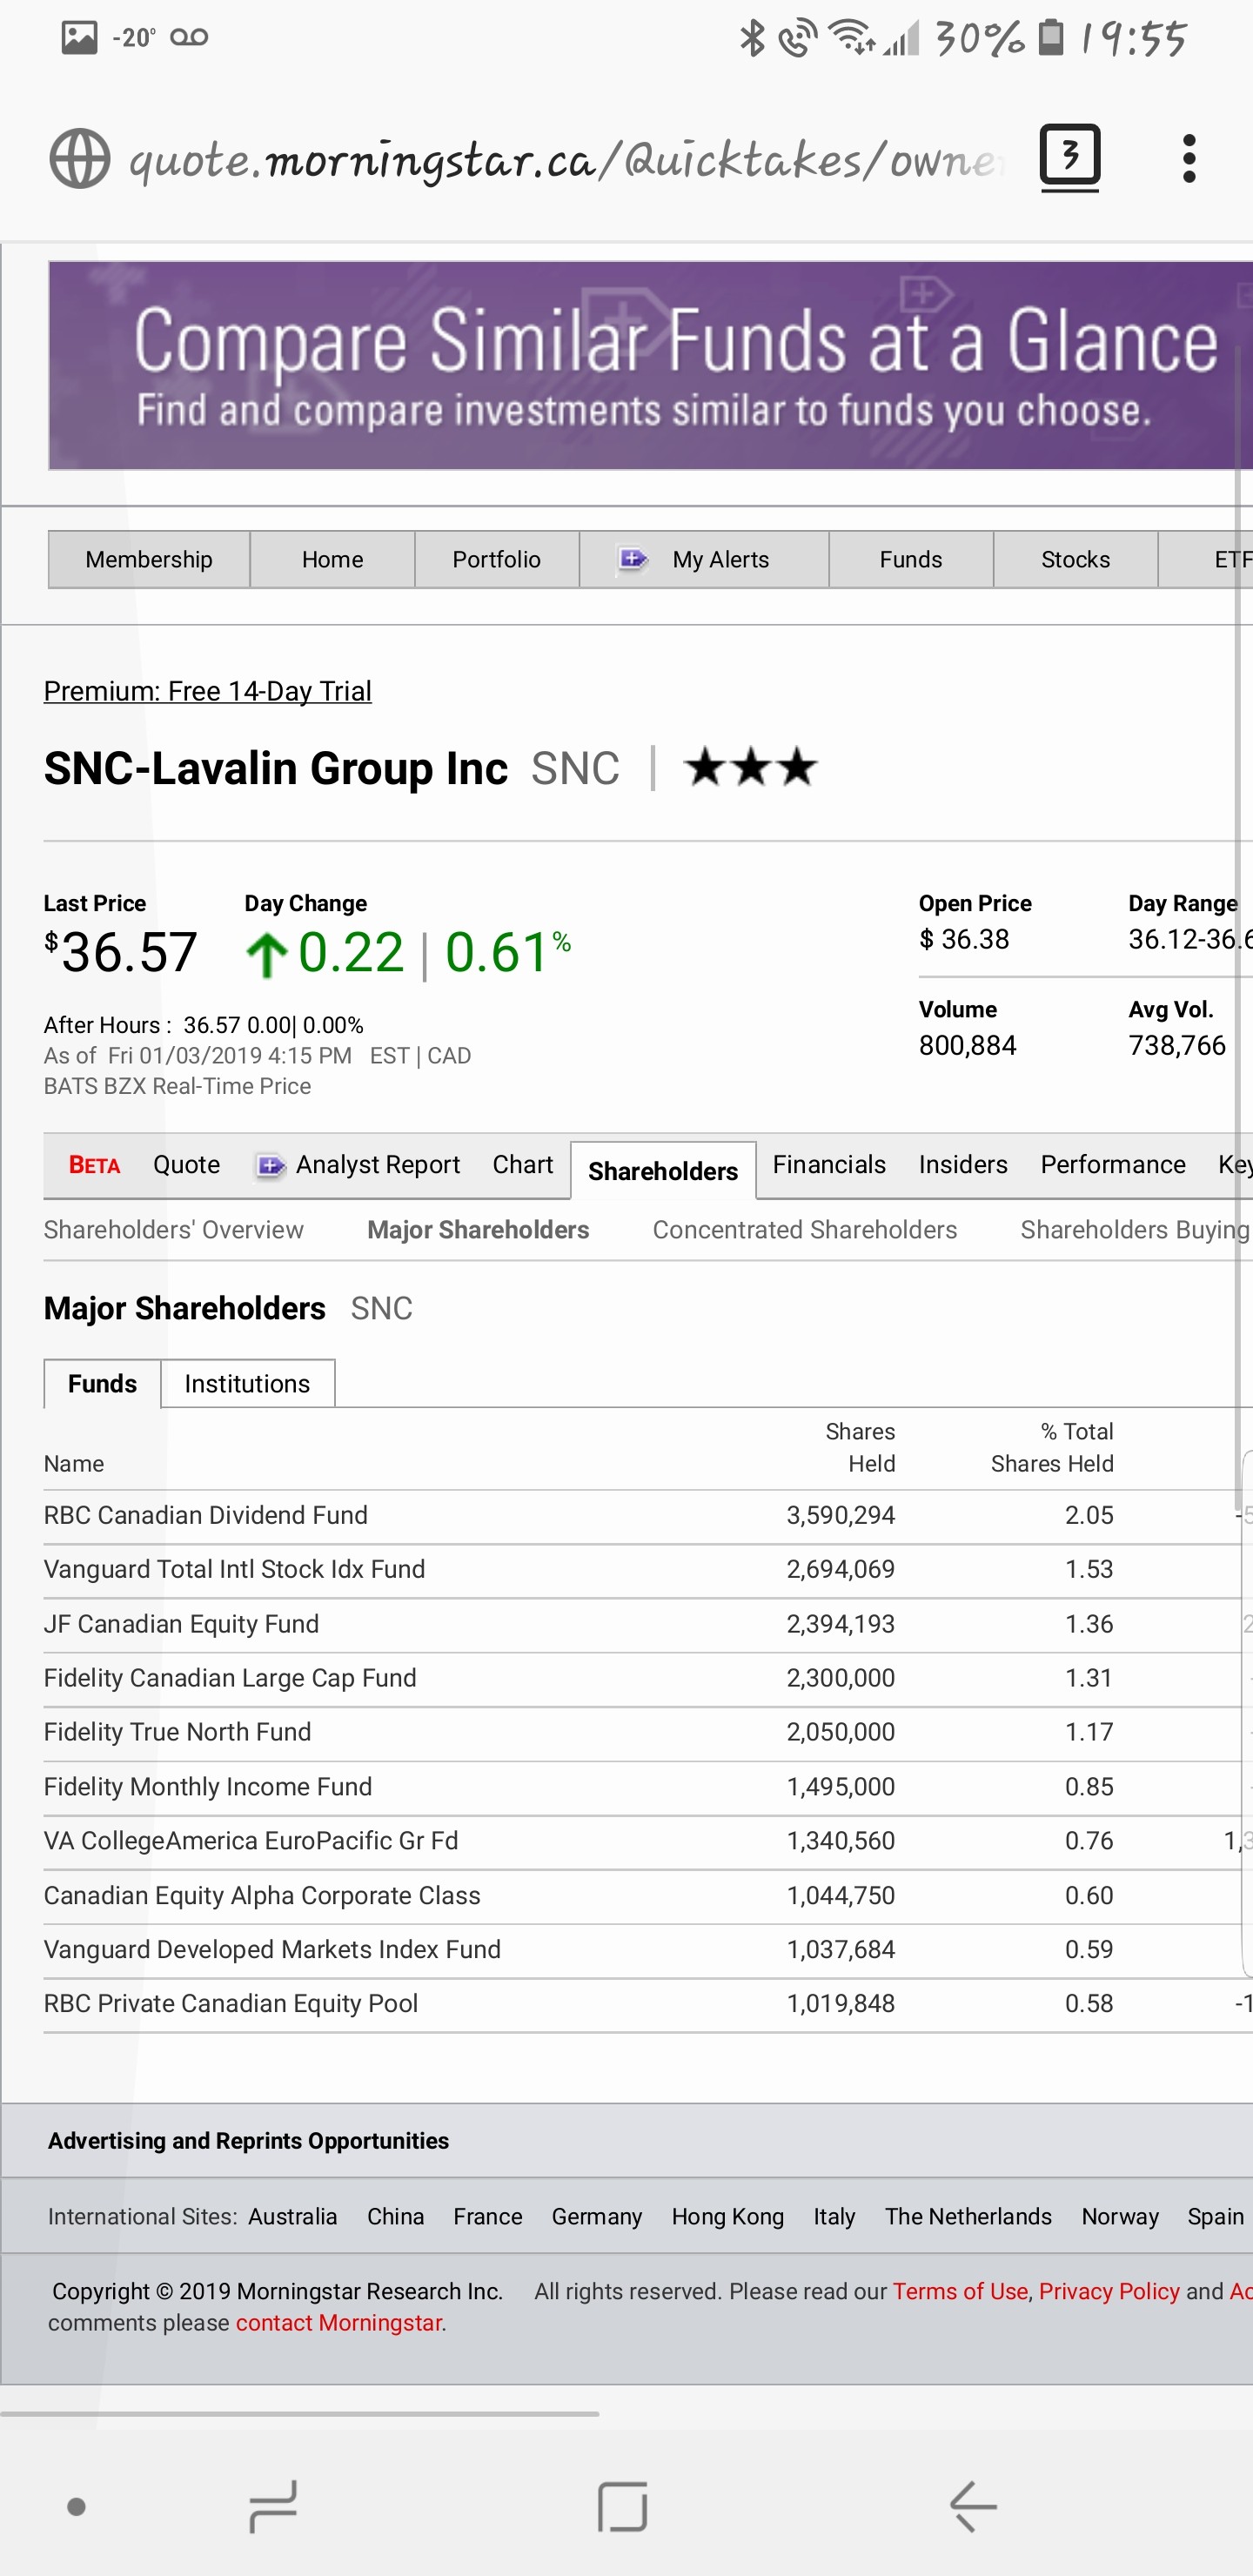The height and width of the screenshot is (2576, 1253).
Task: Open the Performance tab
Action: click(1113, 1165)
